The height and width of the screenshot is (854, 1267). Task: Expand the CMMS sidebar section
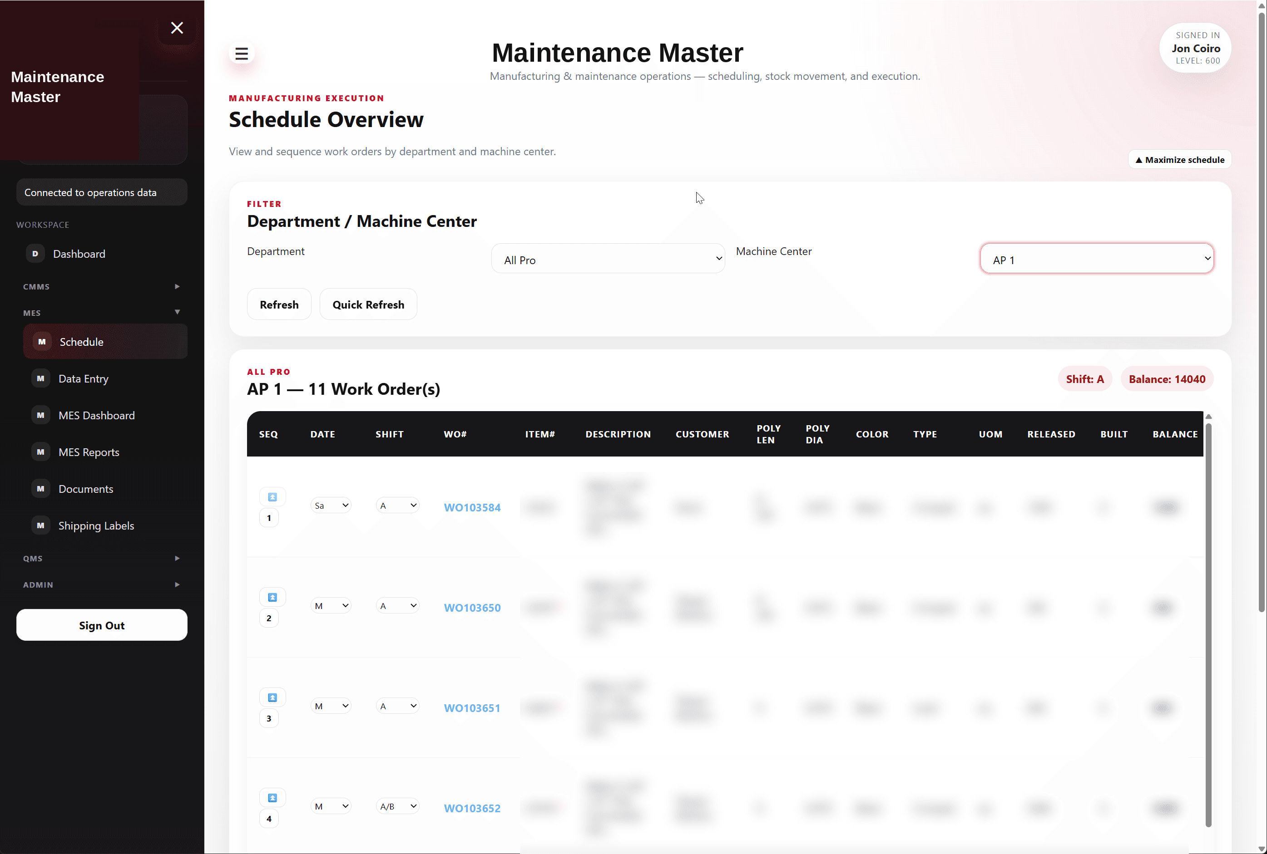point(102,286)
